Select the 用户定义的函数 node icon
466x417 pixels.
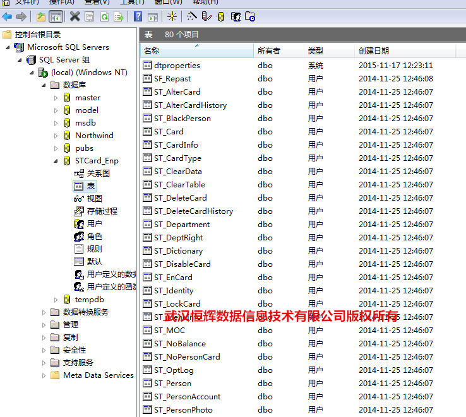click(79, 287)
